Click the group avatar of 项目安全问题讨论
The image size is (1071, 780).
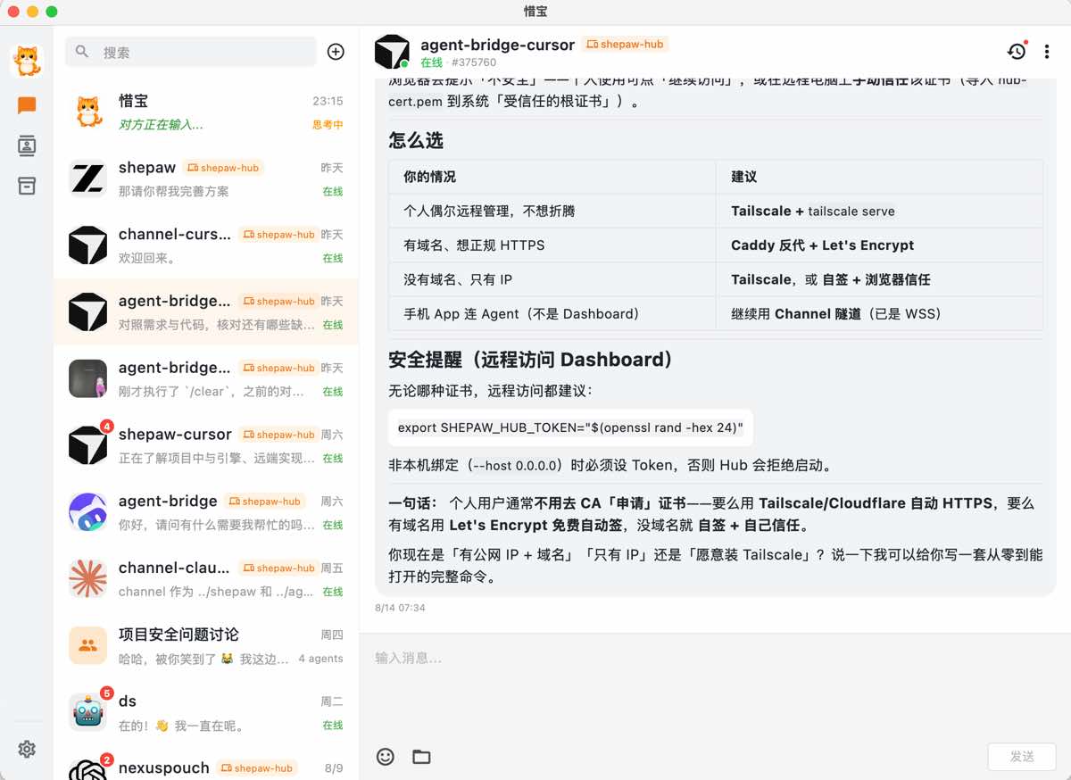(x=88, y=645)
